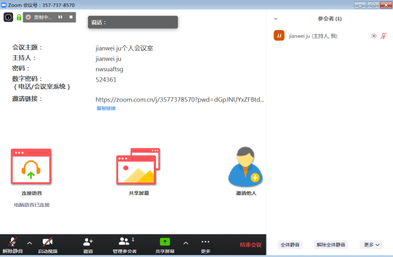Image resolution: width=393 pixels, height=257 pixels.
Task: Click 解除全体静音 button
Action: pos(331,245)
